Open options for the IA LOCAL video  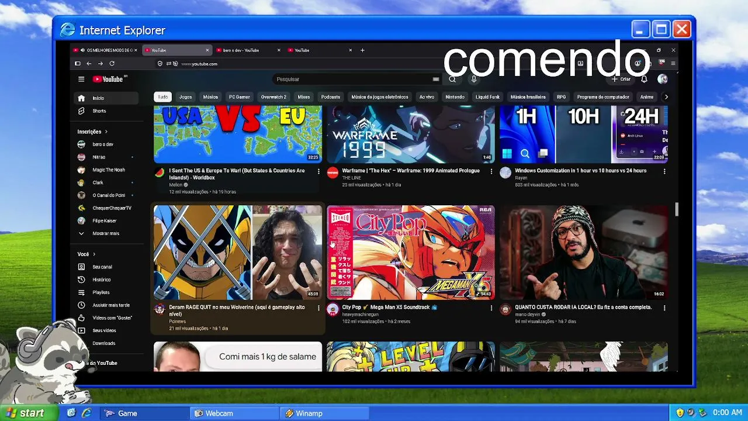(x=664, y=308)
